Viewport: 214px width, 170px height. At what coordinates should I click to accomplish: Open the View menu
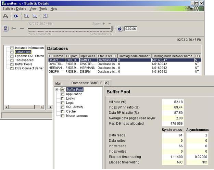[x=33, y=9]
